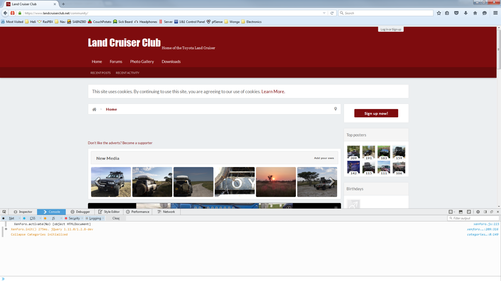Image resolution: width=501 pixels, height=281 pixels.
Task: Toggle JS message filter in console
Action: coord(54,218)
